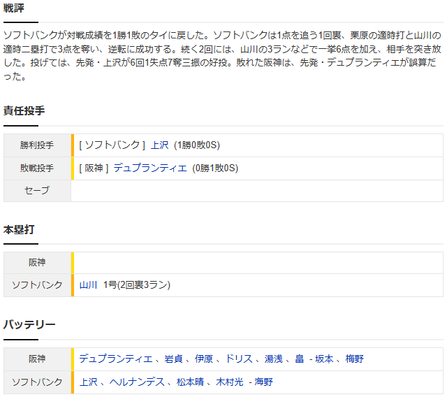Select the セーブ row label
This screenshot has height=397, width=447.
click(x=37, y=191)
